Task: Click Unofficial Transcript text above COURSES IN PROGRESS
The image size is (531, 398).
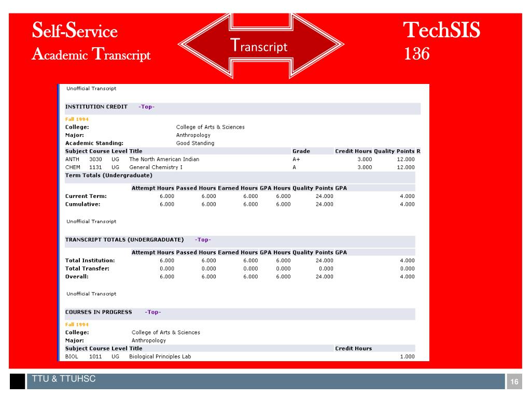Action: (91, 294)
